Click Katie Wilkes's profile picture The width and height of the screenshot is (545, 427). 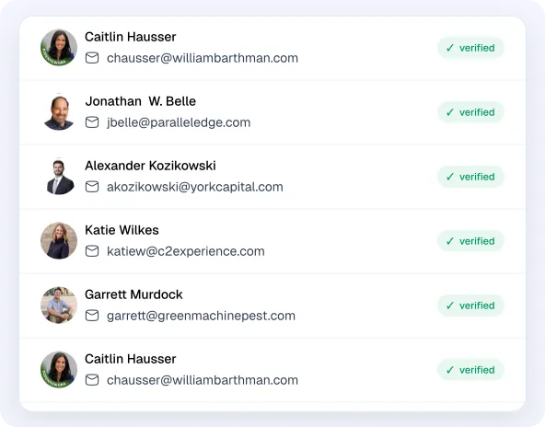(x=59, y=240)
